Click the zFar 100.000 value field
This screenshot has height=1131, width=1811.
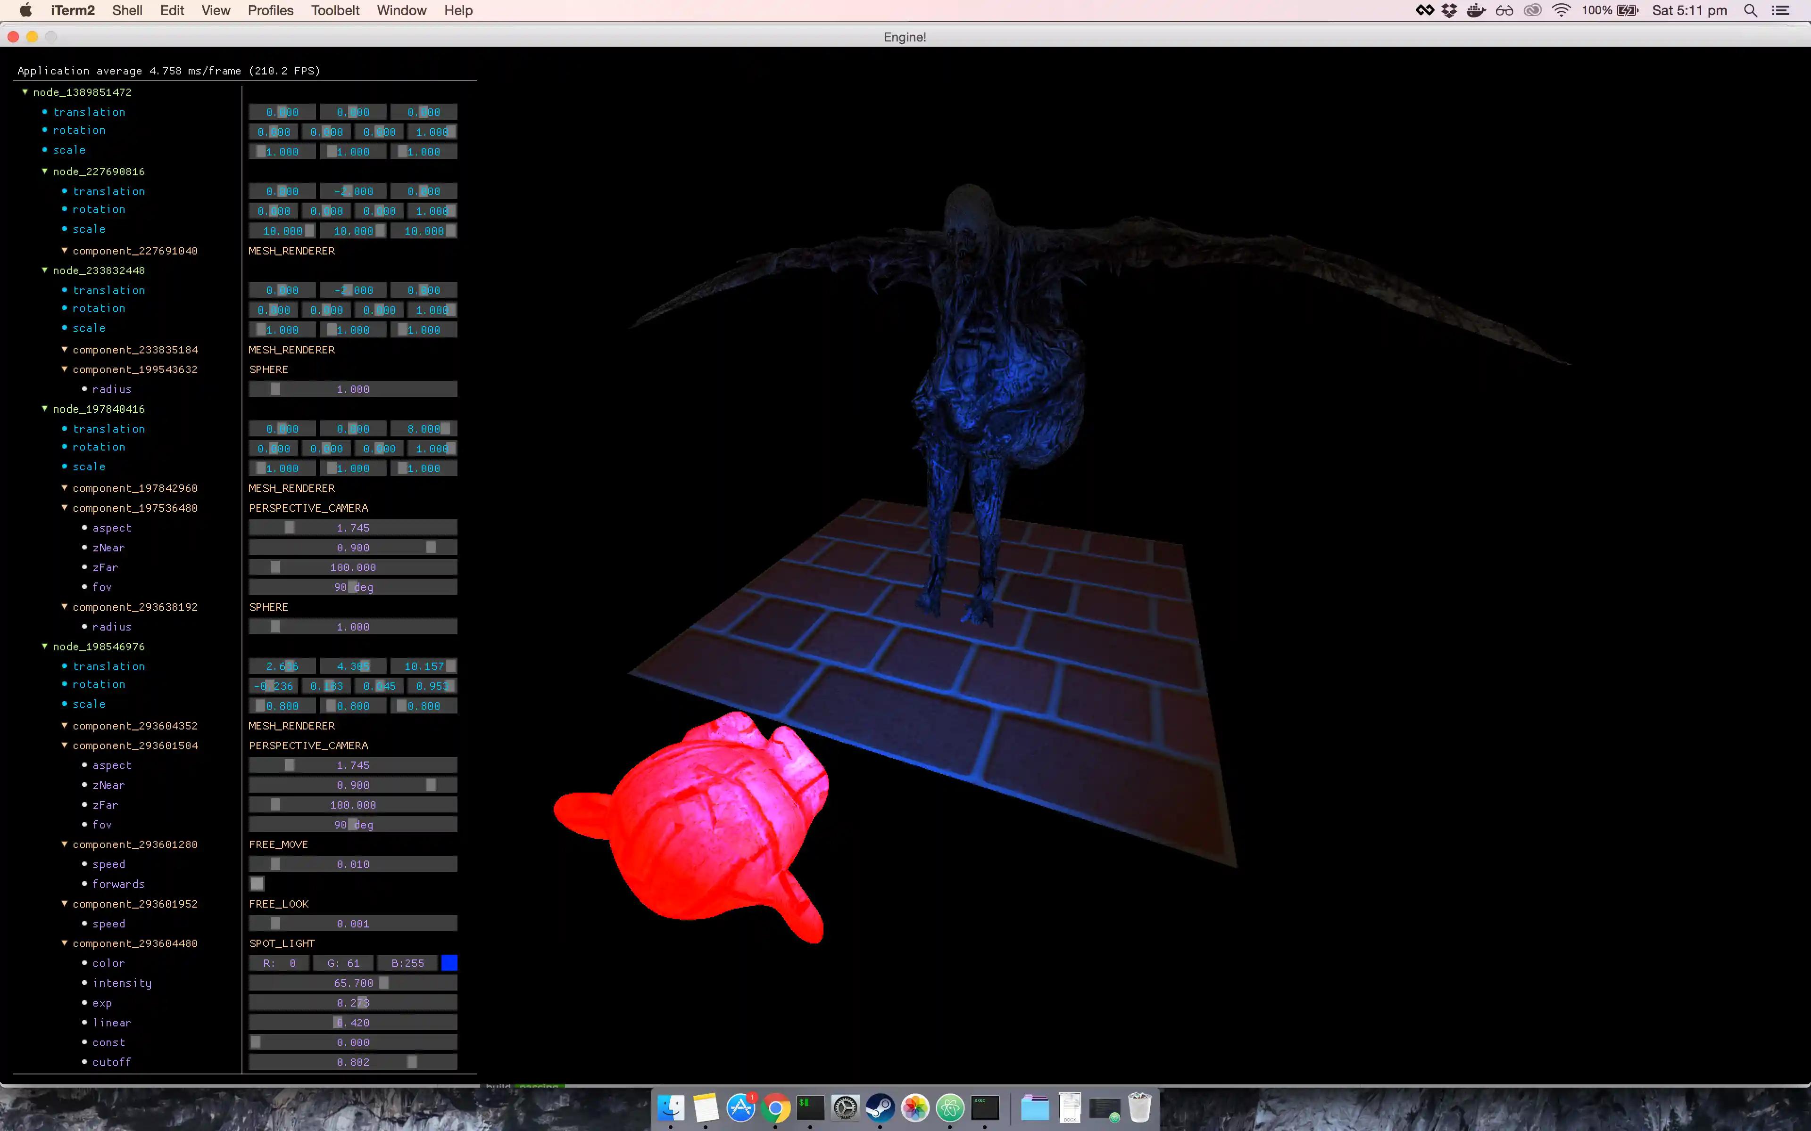(x=352, y=567)
